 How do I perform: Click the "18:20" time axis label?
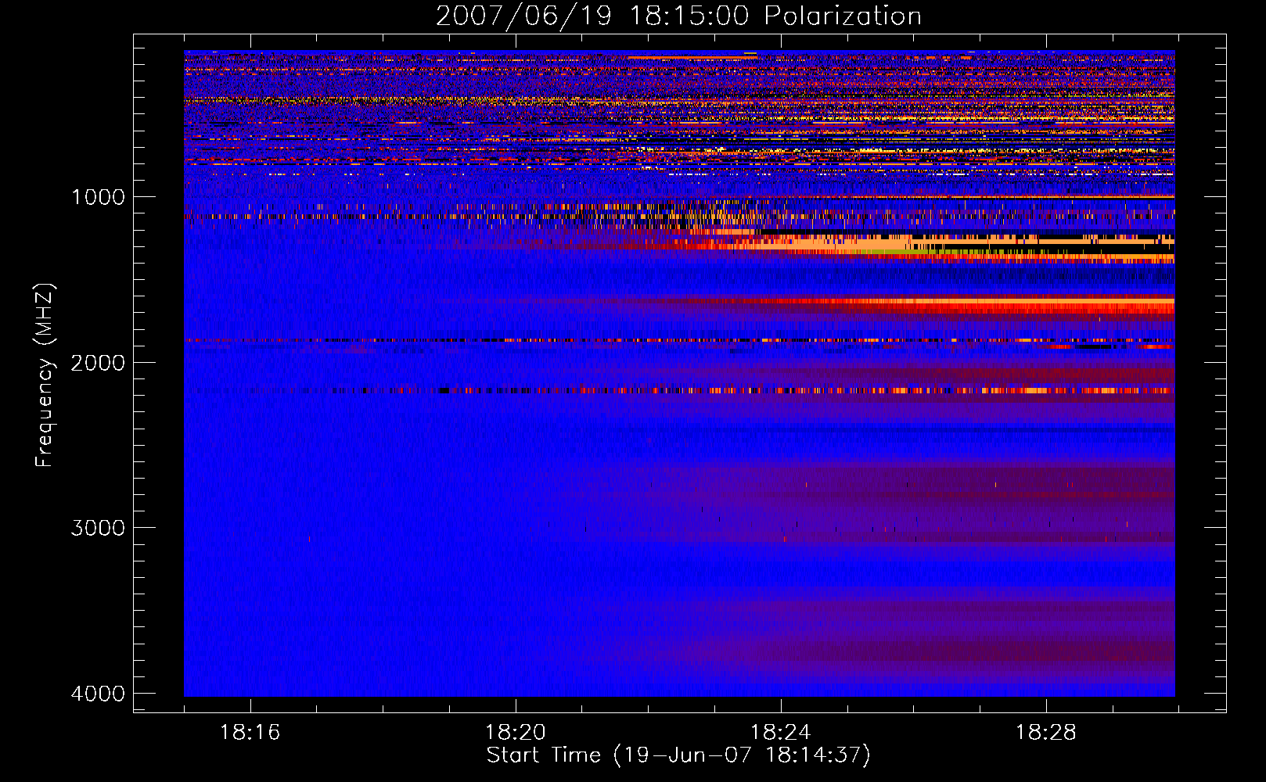click(515, 733)
